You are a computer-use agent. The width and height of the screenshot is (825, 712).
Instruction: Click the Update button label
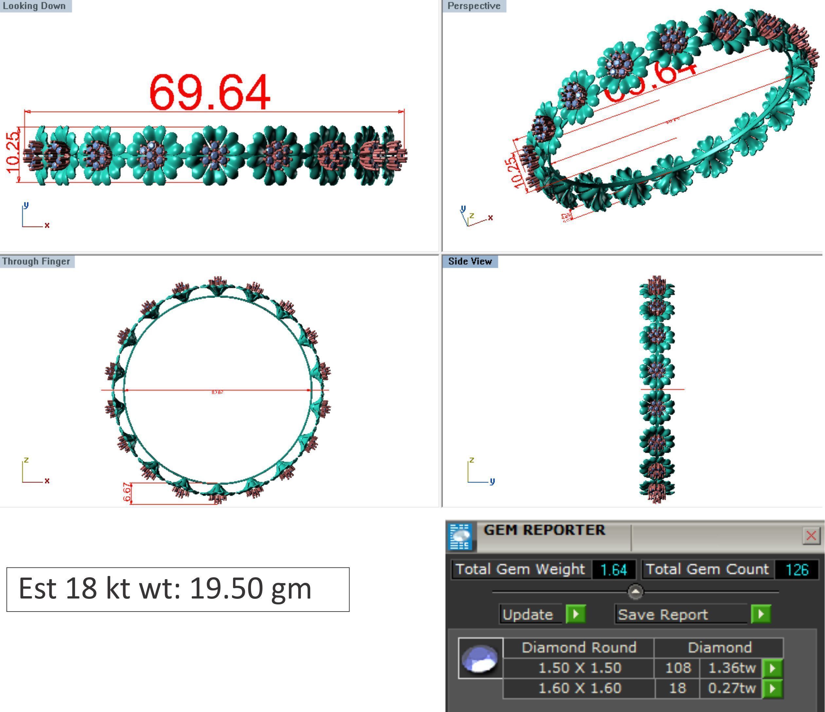[528, 615]
